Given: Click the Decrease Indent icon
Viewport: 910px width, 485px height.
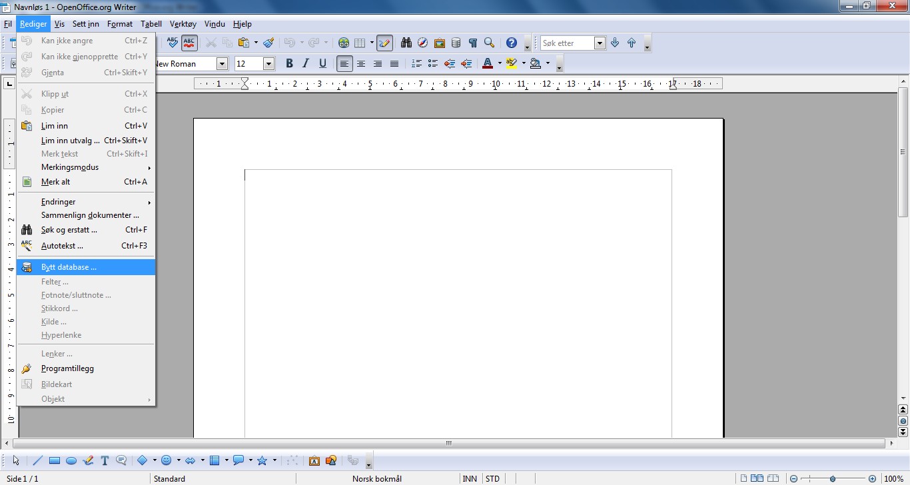Looking at the screenshot, I should coord(450,64).
